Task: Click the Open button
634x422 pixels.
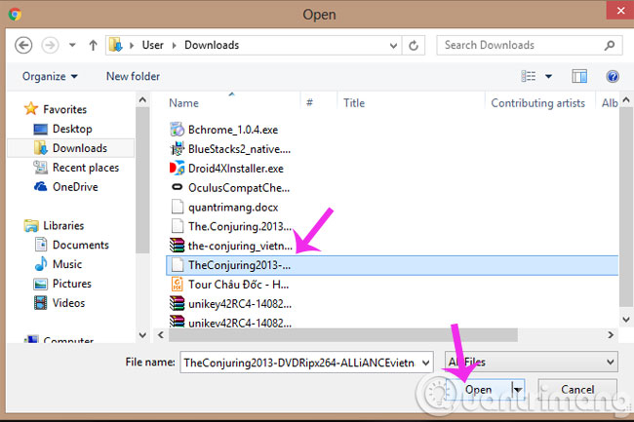Action: tap(478, 390)
